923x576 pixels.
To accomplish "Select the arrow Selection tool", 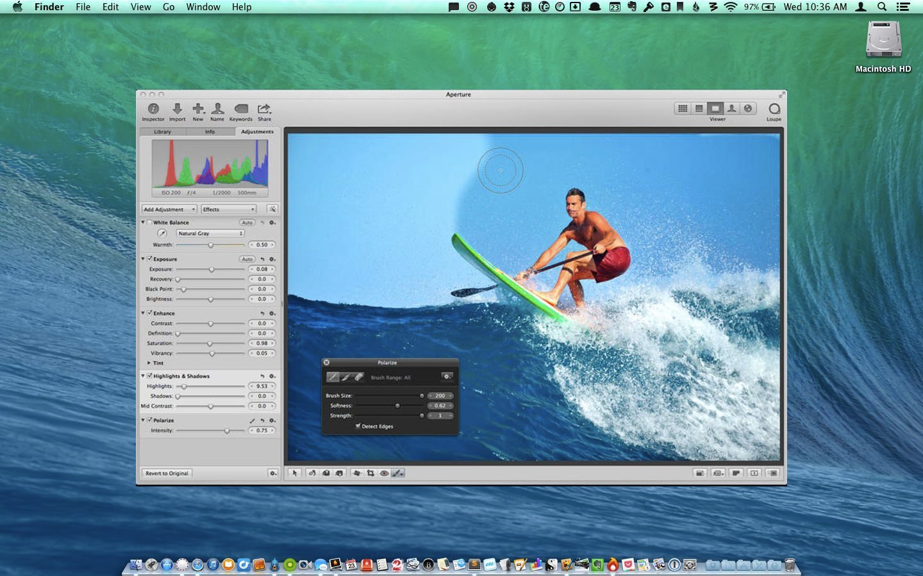I will click(x=294, y=474).
